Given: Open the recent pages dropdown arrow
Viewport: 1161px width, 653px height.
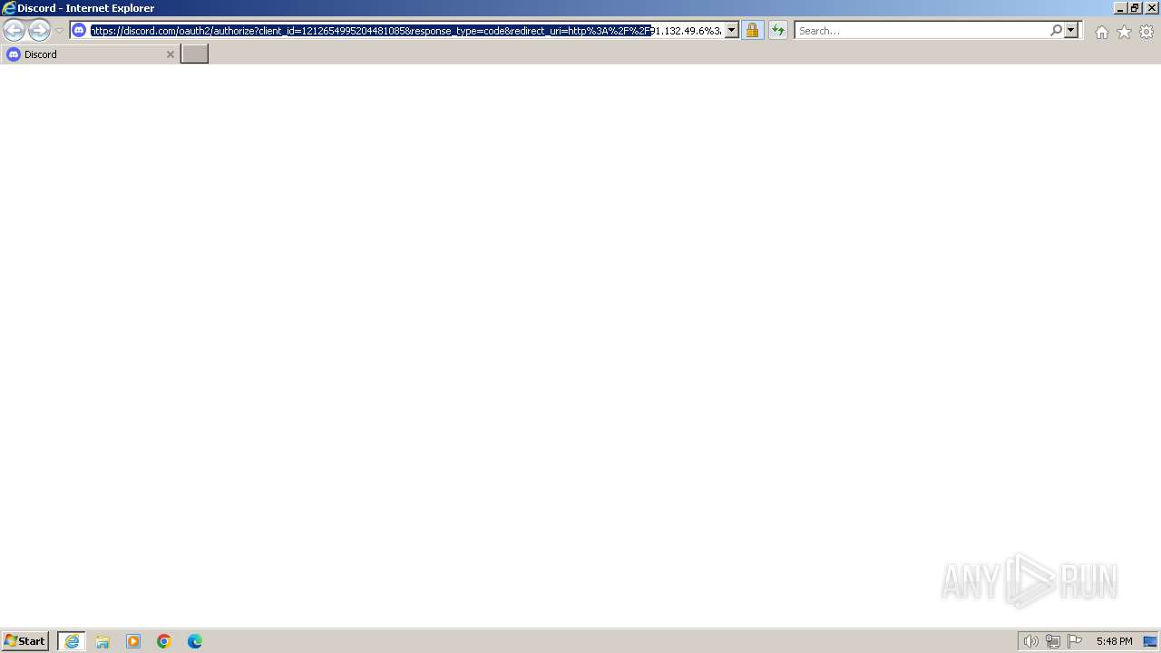Looking at the screenshot, I should click(x=59, y=31).
